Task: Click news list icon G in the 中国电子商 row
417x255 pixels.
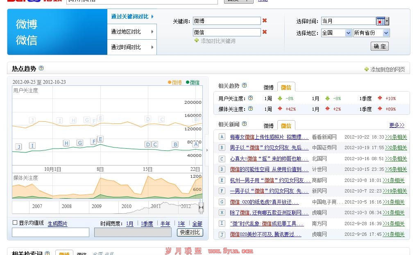Action: point(222,202)
